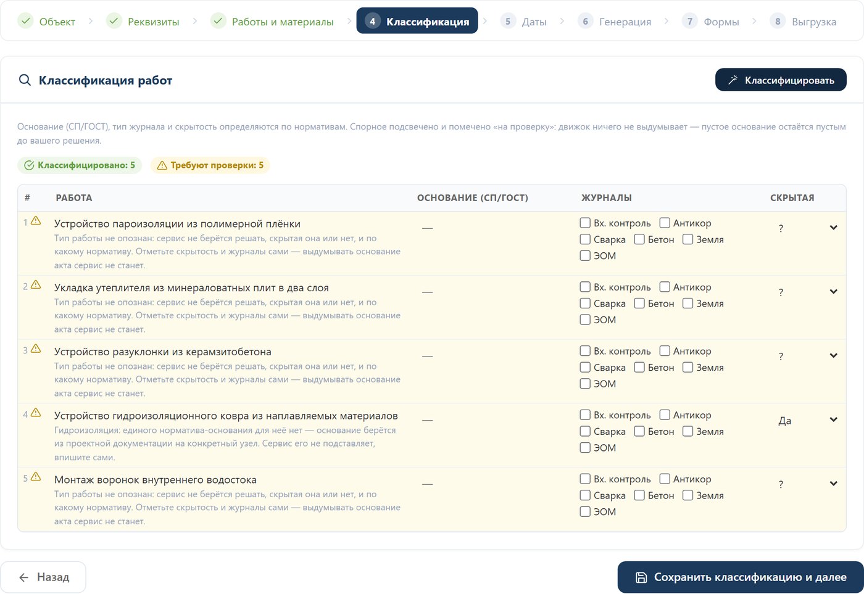864x594 pixels.
Task: Click the left arrow icon in Назад
Action: 24,577
